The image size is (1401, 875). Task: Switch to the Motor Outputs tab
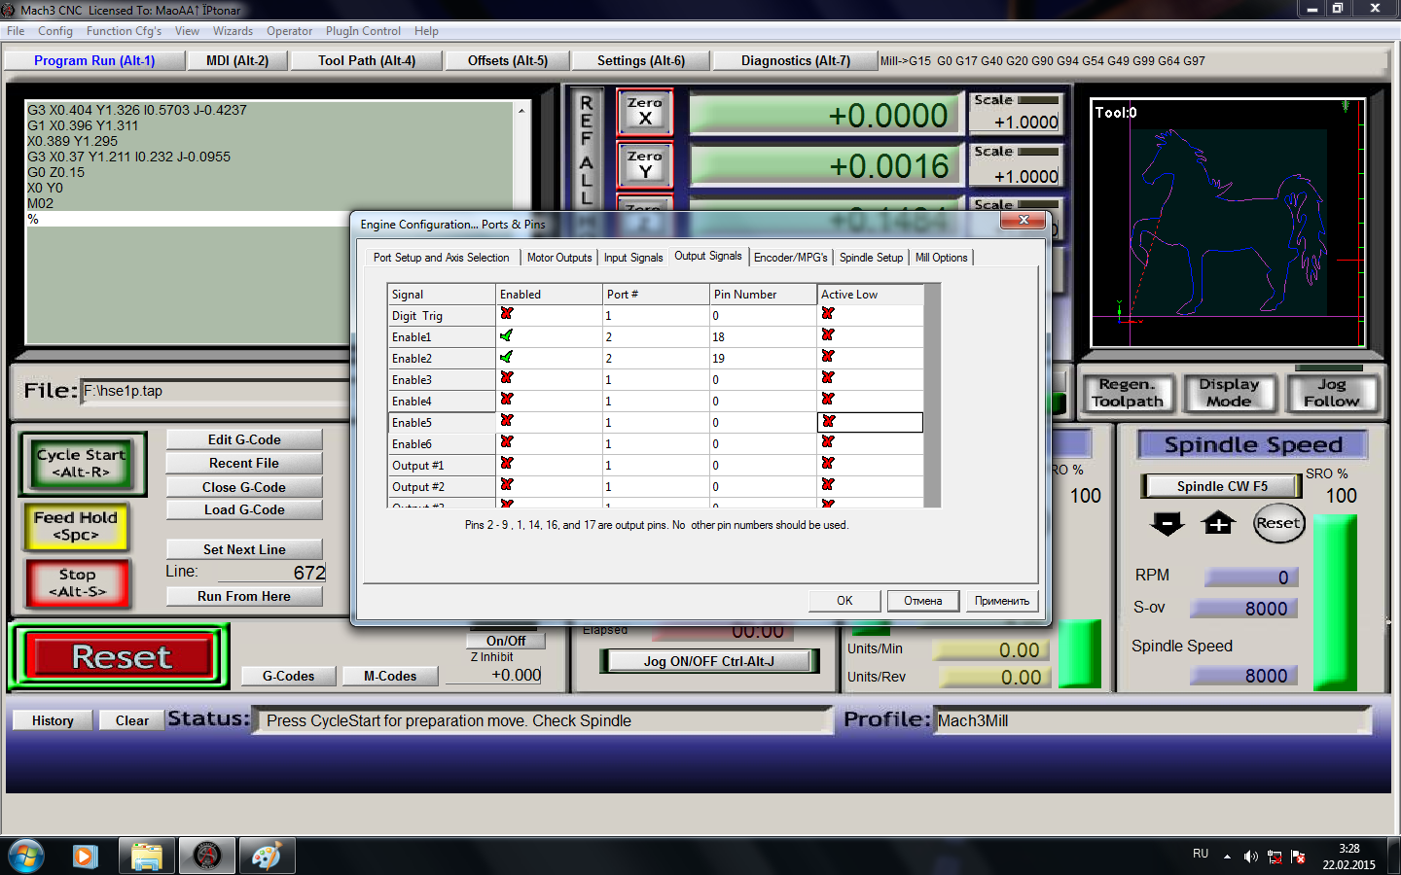tap(559, 258)
